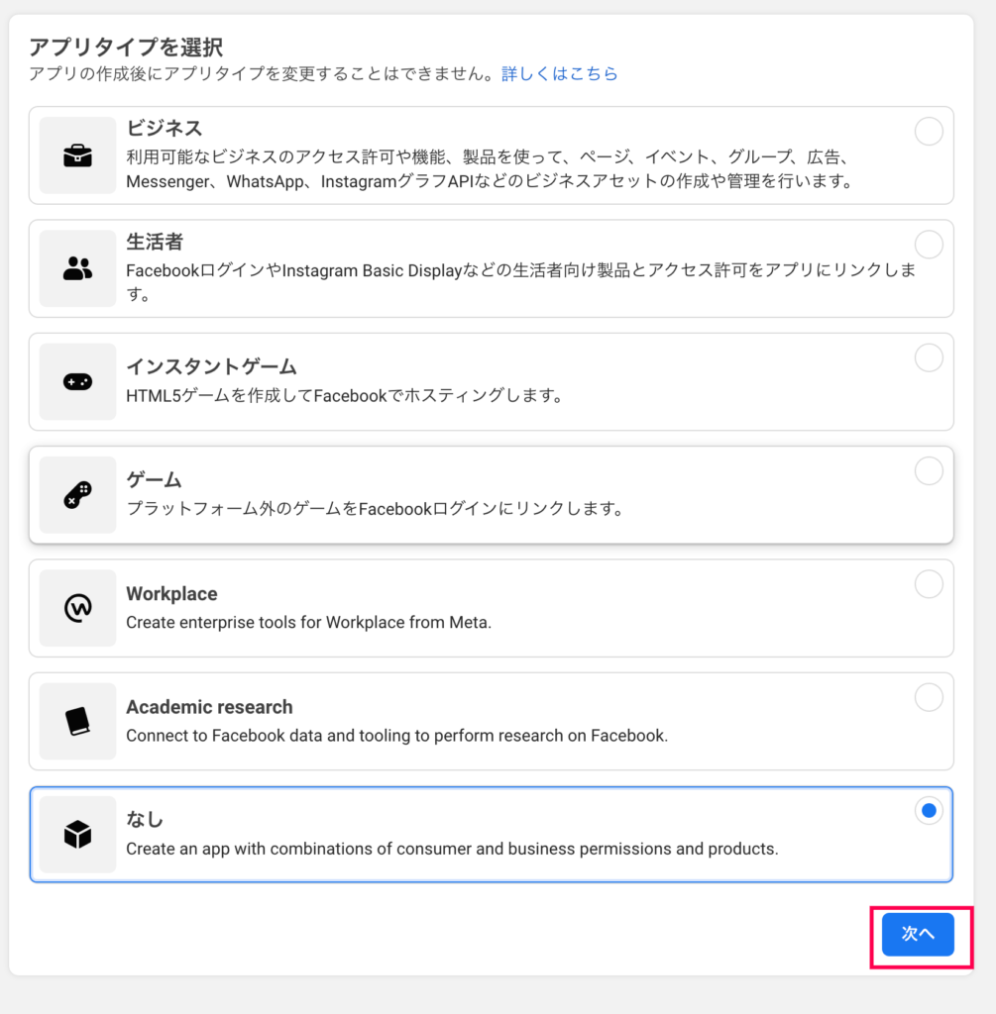Click the selected なし radio button
Screen dimensions: 996x1014
tap(929, 810)
